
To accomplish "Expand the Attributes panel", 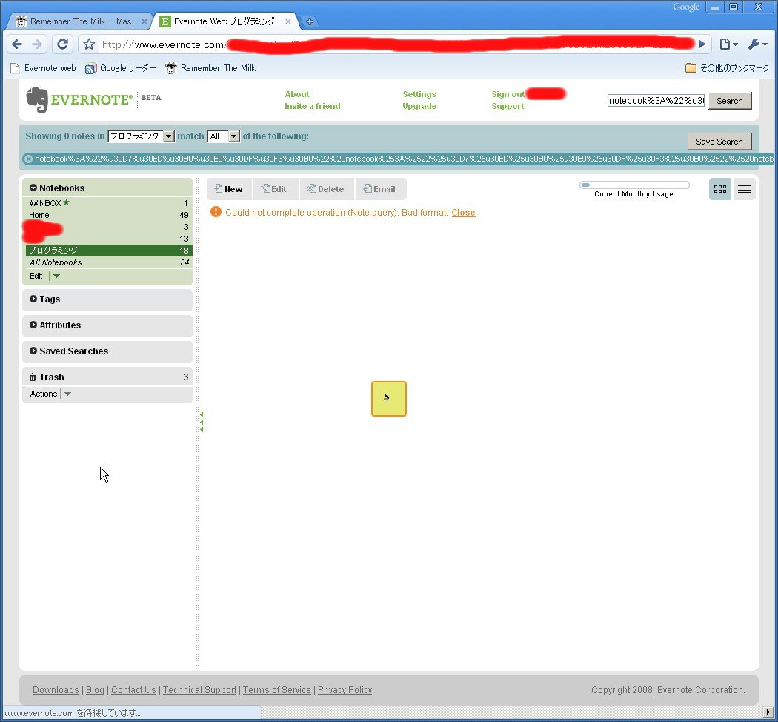I will (33, 325).
